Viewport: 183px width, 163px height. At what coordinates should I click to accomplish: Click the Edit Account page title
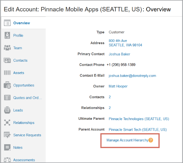(x=87, y=9)
